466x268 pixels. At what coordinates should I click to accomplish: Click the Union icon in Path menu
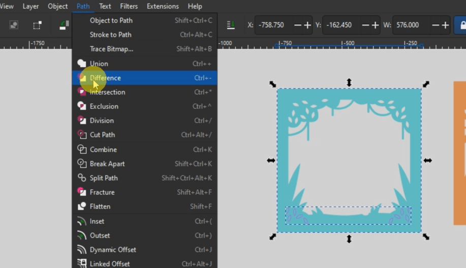coord(81,63)
